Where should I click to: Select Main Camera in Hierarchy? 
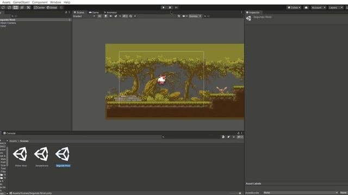[8, 23]
